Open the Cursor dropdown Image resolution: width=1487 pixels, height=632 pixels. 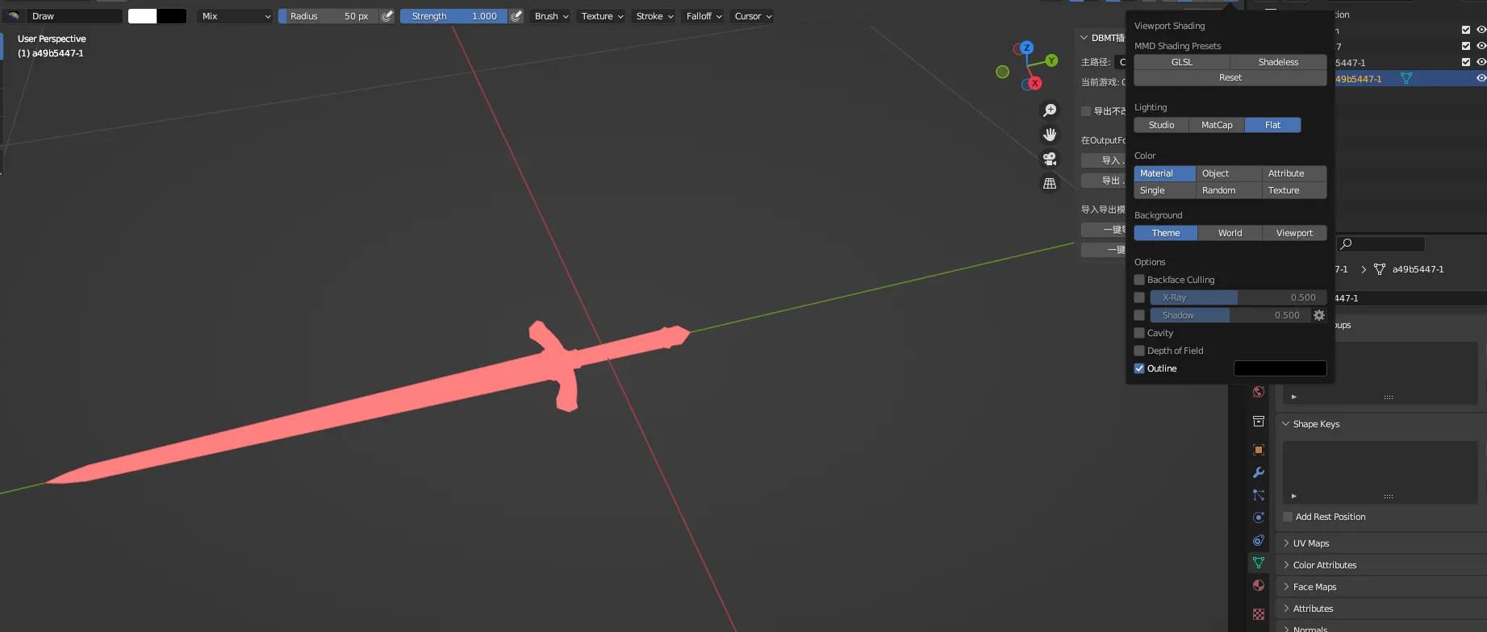point(753,16)
